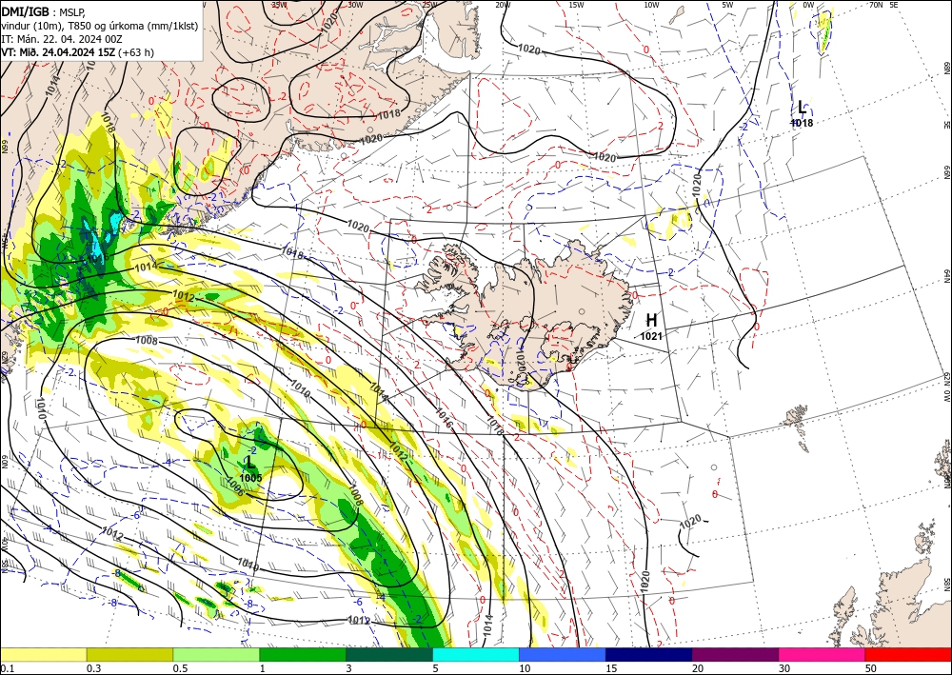
Task: Click the '70N' latitude label
Action: pyautogui.click(x=876, y=5)
